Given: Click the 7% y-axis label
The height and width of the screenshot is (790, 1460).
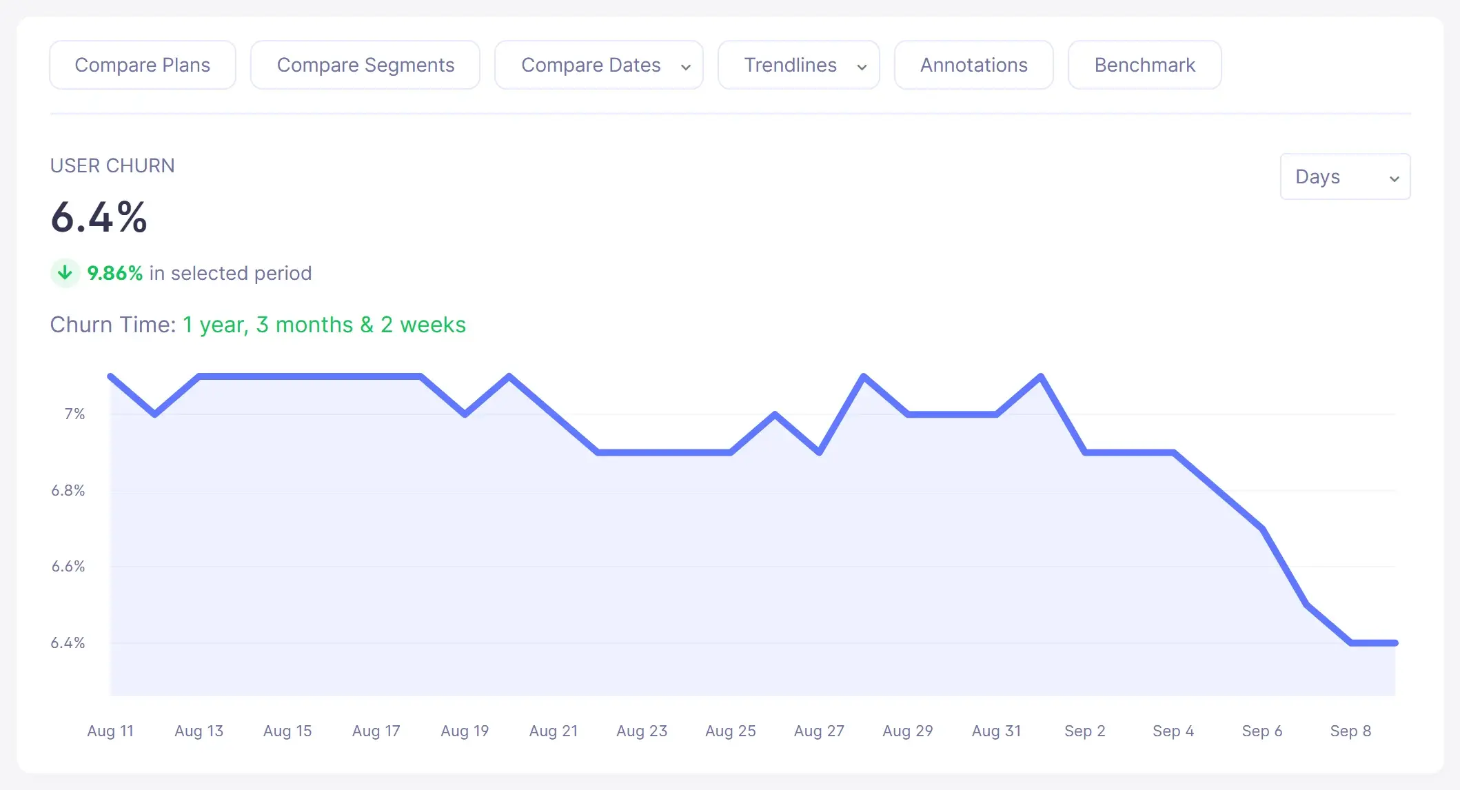Looking at the screenshot, I should pos(74,414).
